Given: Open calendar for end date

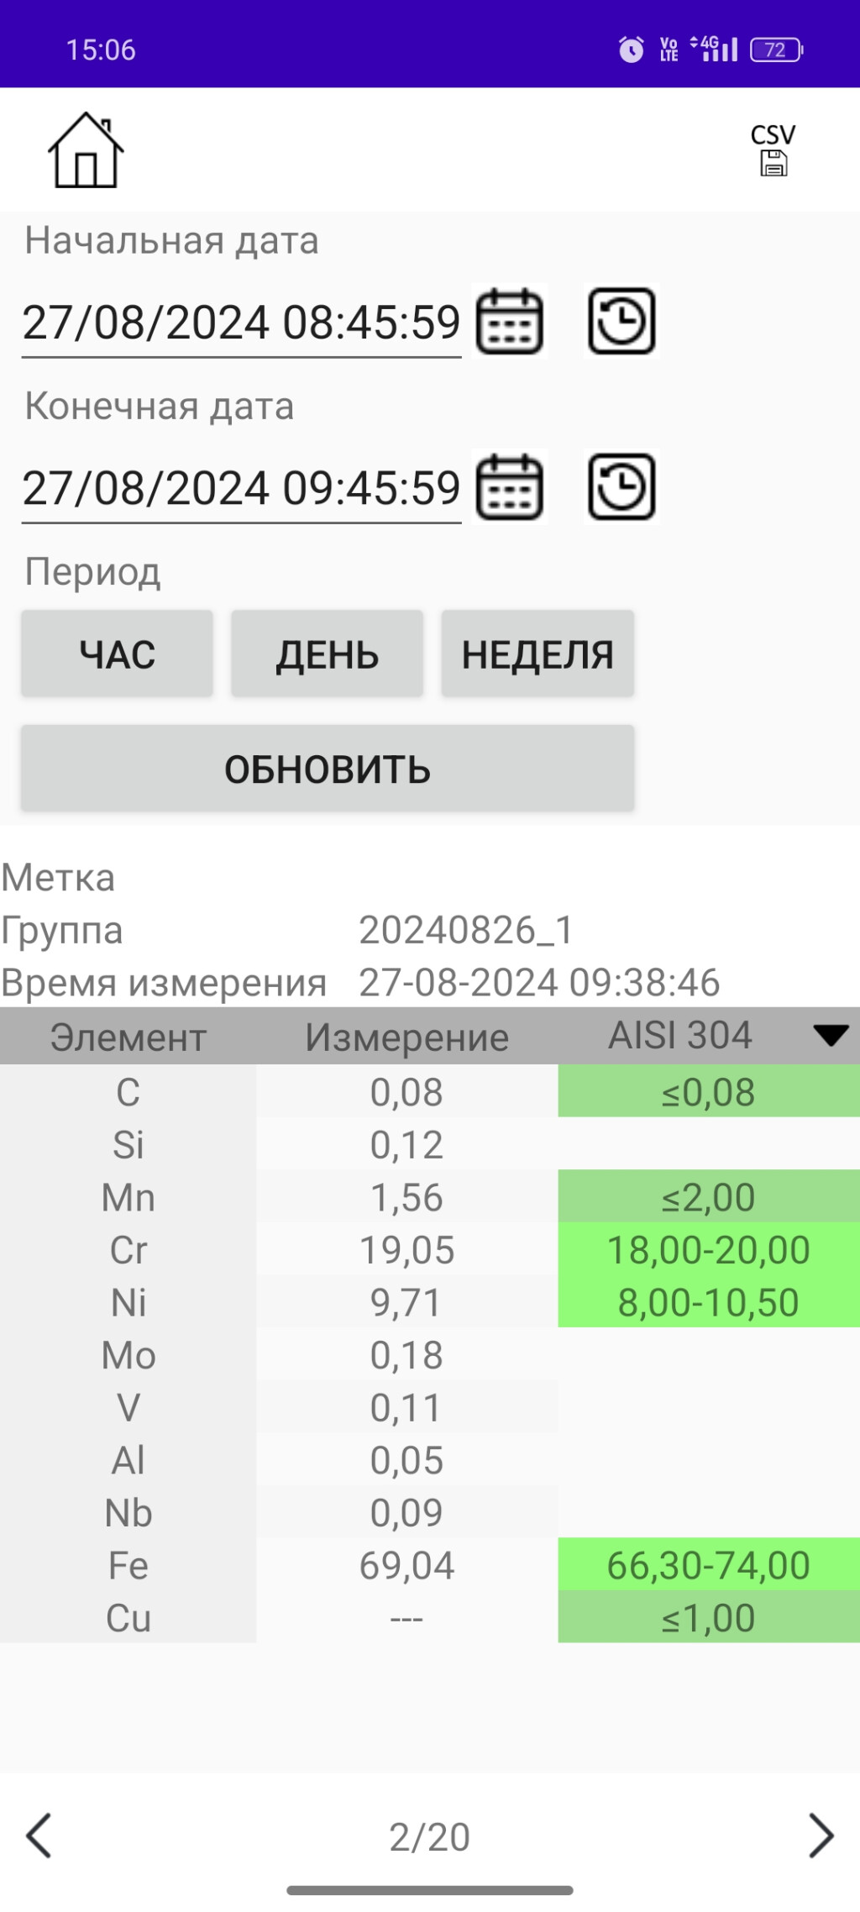Looking at the screenshot, I should 510,487.
